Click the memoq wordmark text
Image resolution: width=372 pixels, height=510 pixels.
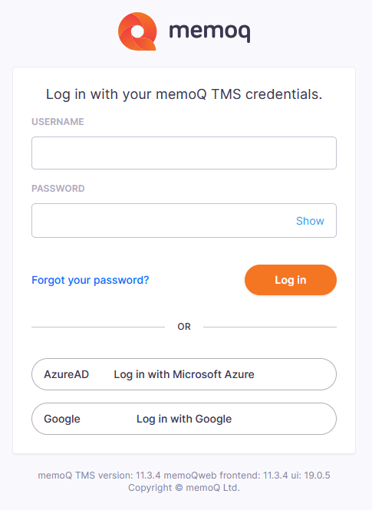(x=209, y=31)
